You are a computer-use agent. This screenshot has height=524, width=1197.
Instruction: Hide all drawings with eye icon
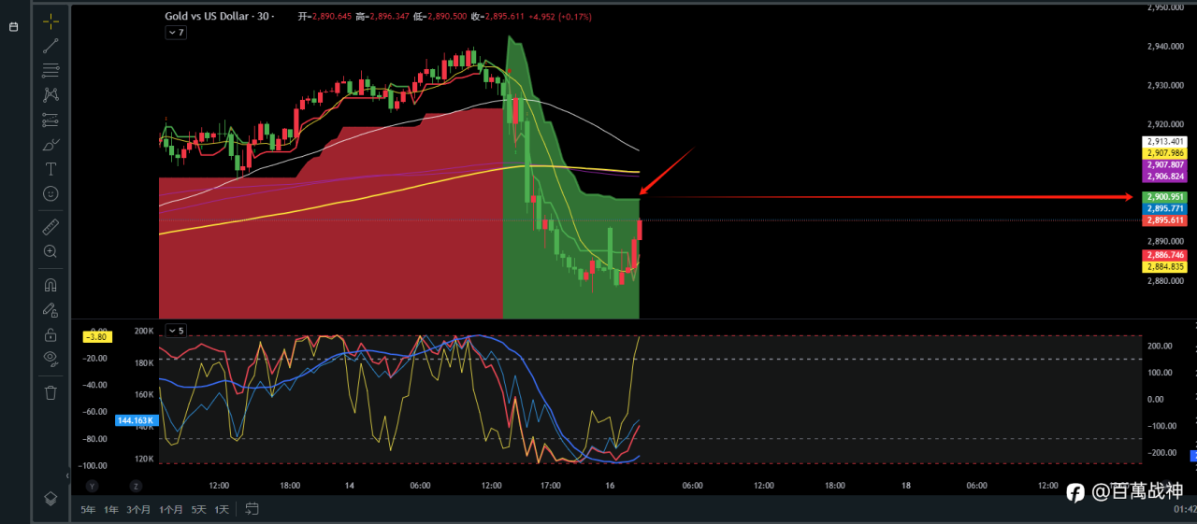click(50, 358)
